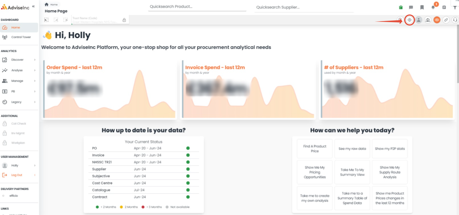This screenshot has height=215, width=459.
Task: Open Control Tower in the sidebar
Action: coord(19,37)
